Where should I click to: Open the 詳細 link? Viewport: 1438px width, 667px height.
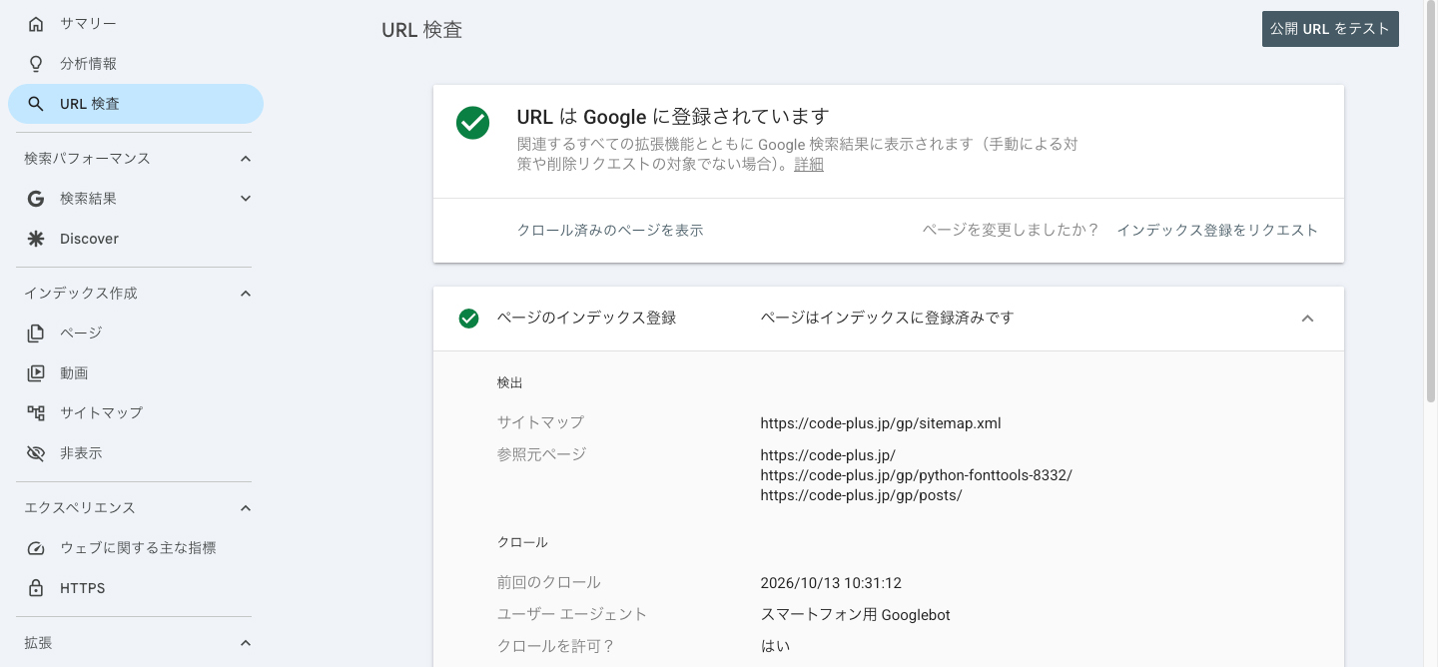(x=809, y=165)
